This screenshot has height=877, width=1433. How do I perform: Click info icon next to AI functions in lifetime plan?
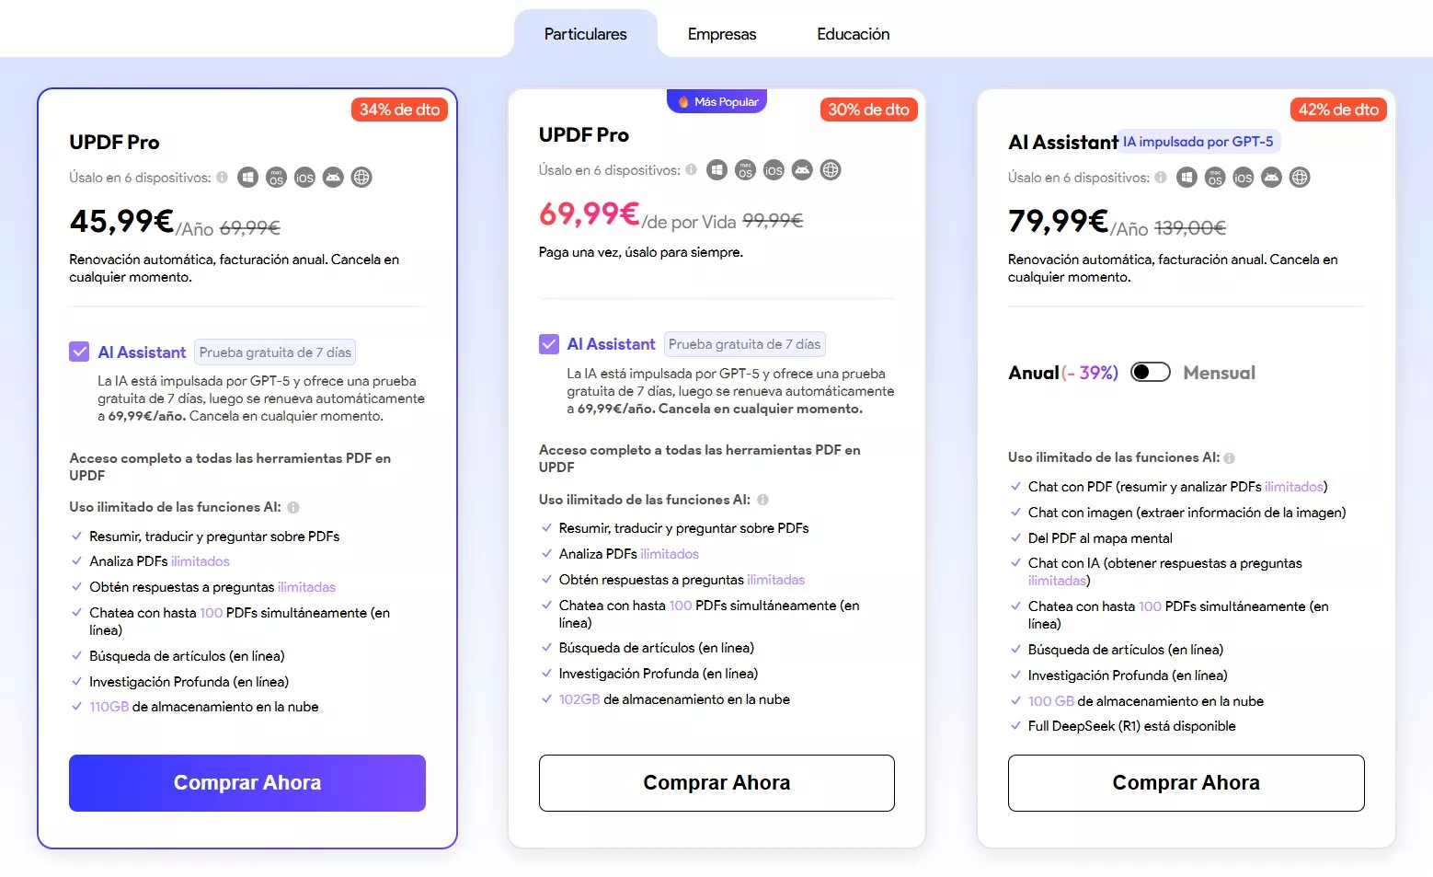[762, 500]
